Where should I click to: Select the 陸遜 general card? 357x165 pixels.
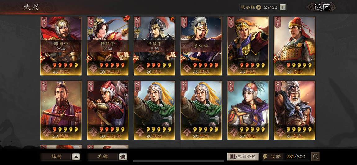click(248, 46)
